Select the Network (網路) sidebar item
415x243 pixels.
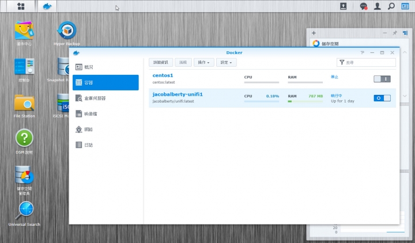click(105, 130)
